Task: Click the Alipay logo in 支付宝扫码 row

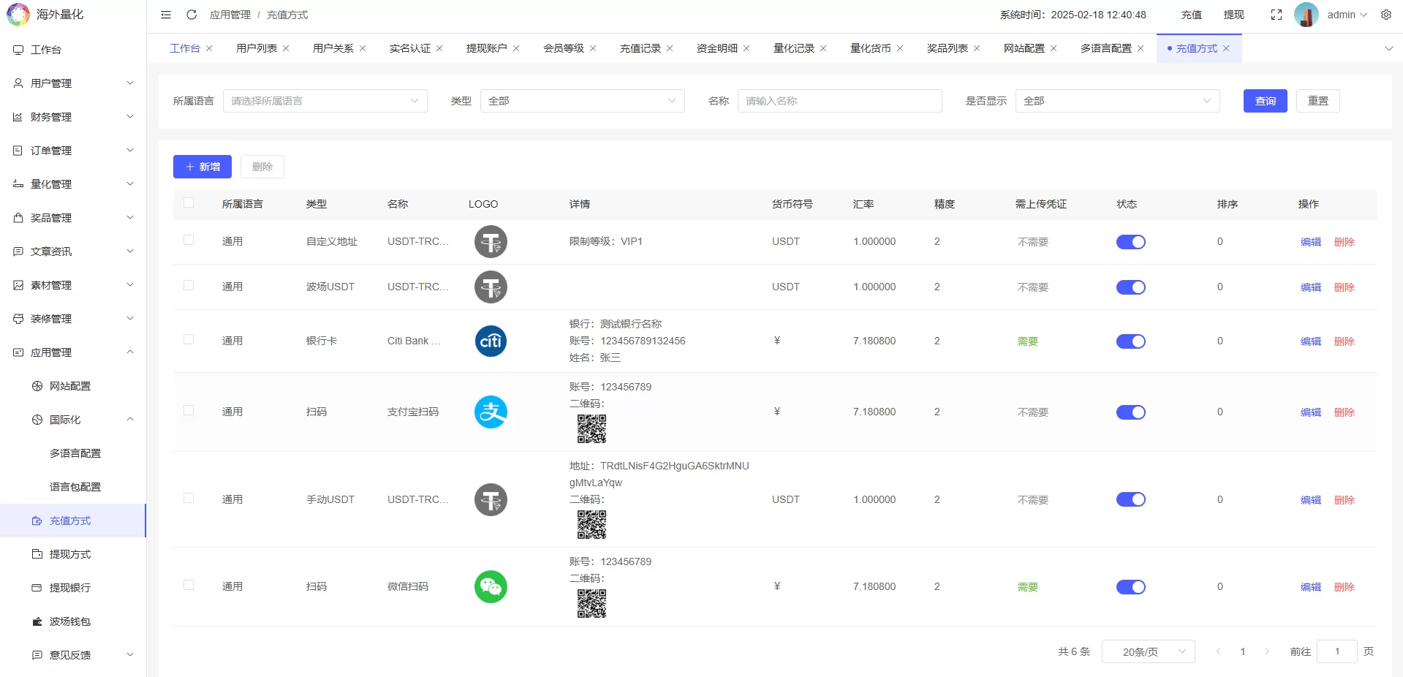Action: point(490,412)
